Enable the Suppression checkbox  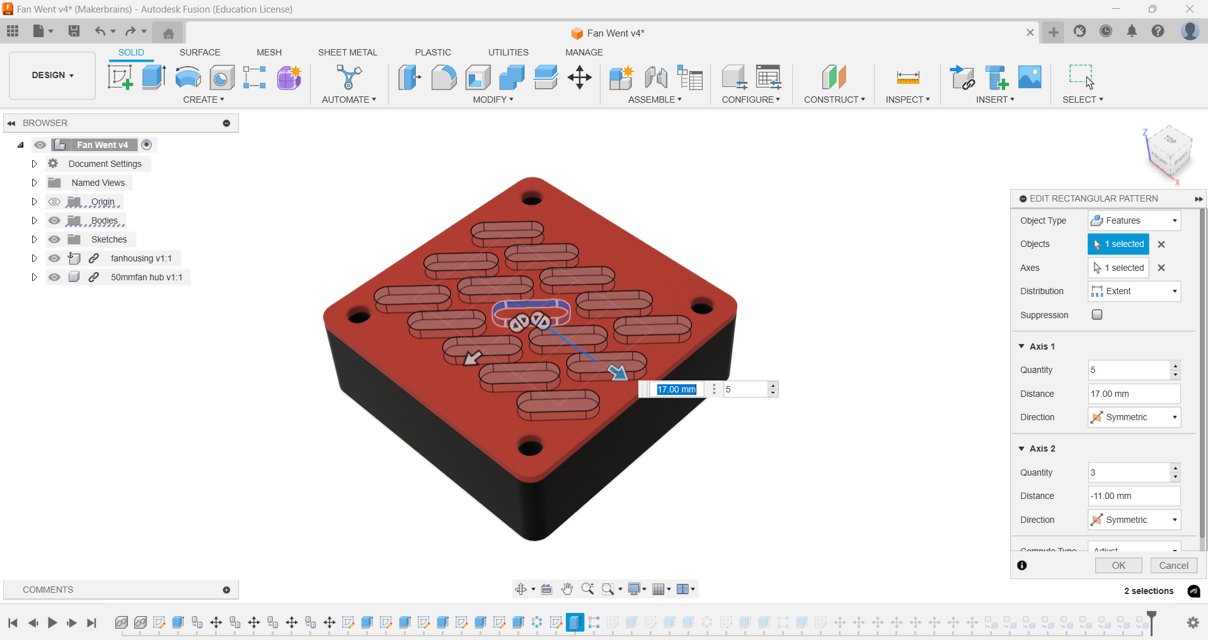point(1096,314)
